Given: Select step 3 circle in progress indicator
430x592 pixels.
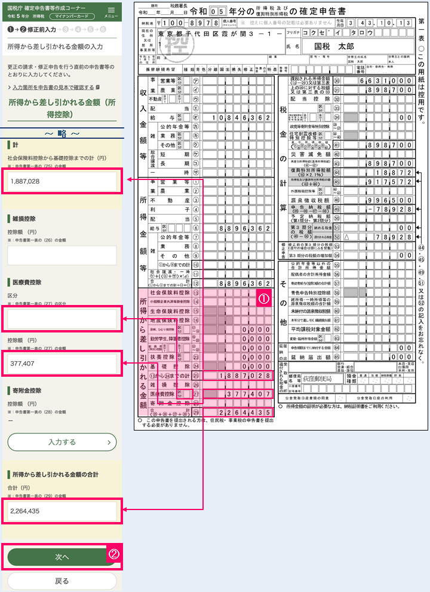Looking at the screenshot, I should [x=66, y=29].
